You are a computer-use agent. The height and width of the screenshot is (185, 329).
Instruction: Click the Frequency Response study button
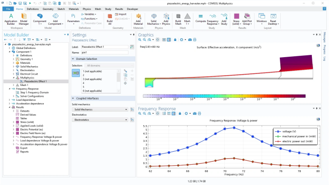(x=213, y=19)
